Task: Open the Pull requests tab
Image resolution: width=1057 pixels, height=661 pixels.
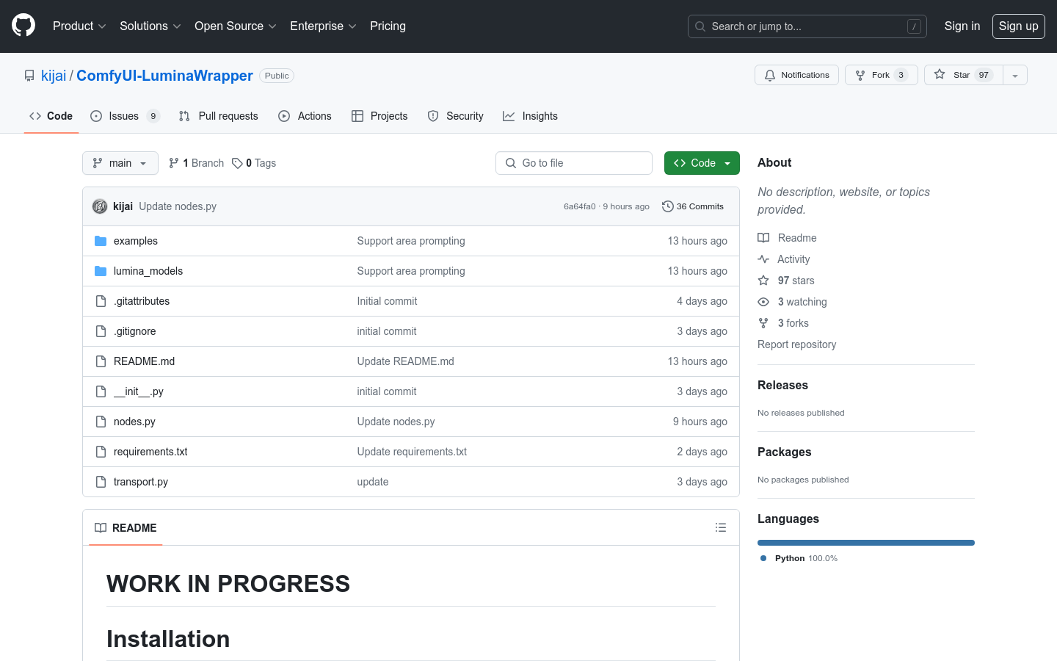Action: pyautogui.click(x=219, y=116)
